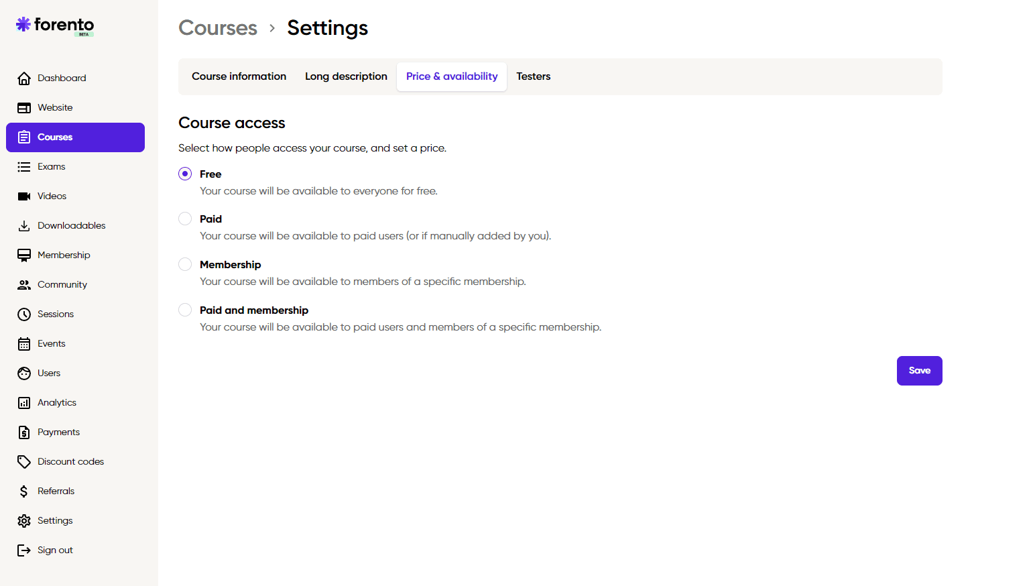Click the Website icon in sidebar
The height and width of the screenshot is (586, 1031).
click(x=24, y=108)
